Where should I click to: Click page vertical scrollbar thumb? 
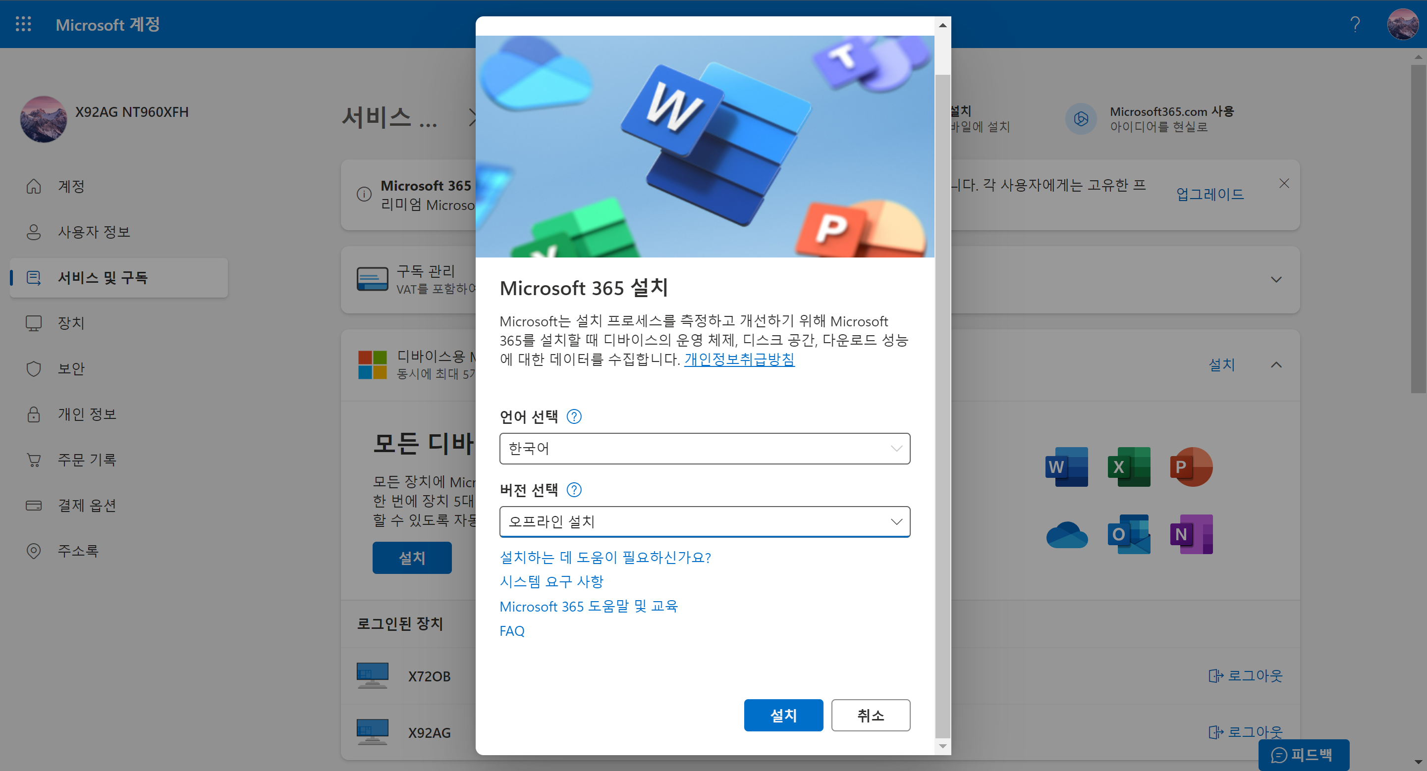1418,229
